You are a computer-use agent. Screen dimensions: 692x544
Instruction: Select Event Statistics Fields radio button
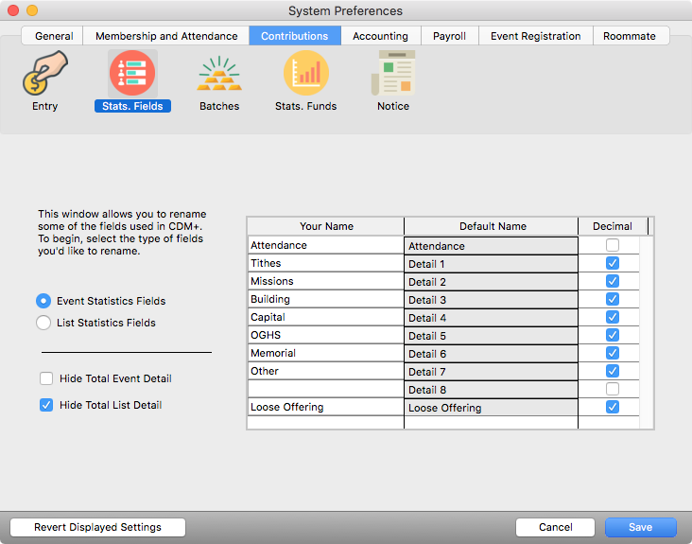[x=43, y=301]
